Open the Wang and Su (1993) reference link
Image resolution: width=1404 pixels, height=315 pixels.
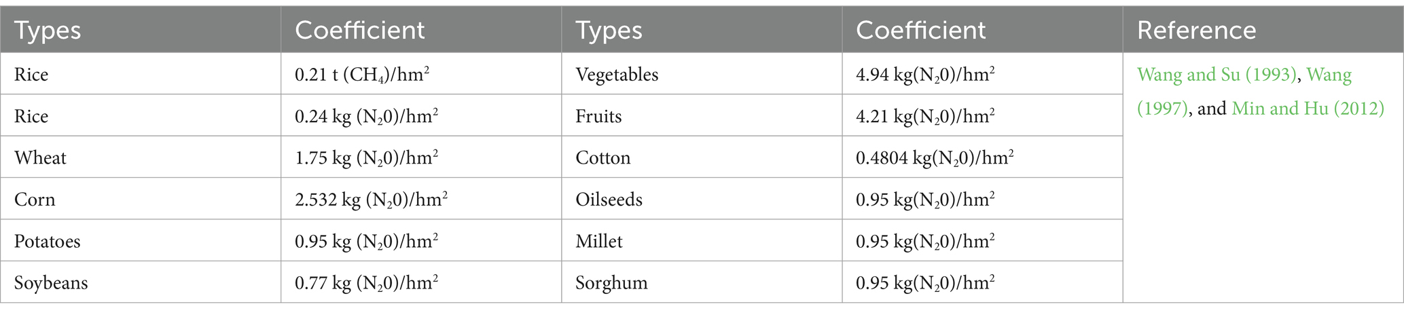pyautogui.click(x=1217, y=75)
